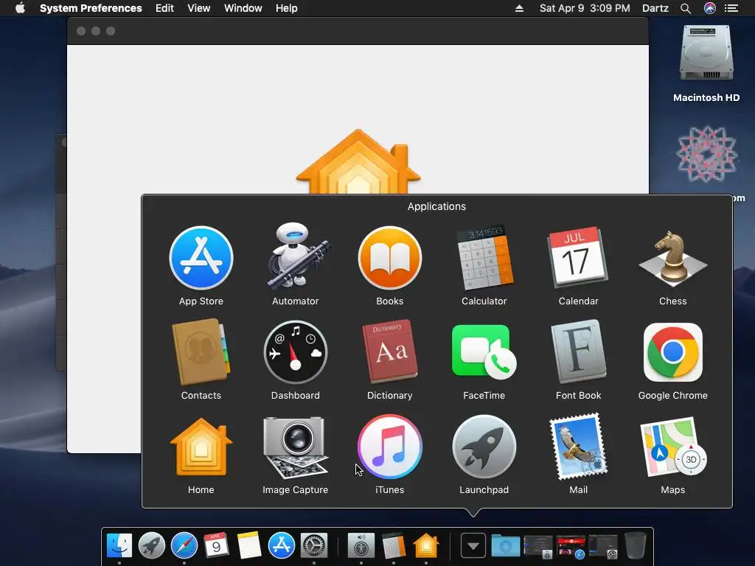
Task: Click the large Home icon in window
Action: [x=358, y=161]
